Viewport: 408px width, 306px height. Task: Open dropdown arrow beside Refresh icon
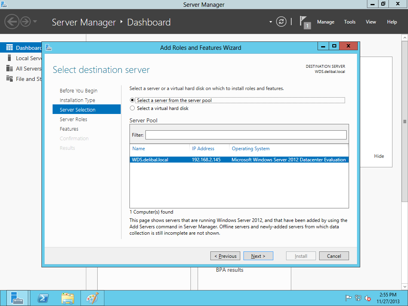(271, 22)
